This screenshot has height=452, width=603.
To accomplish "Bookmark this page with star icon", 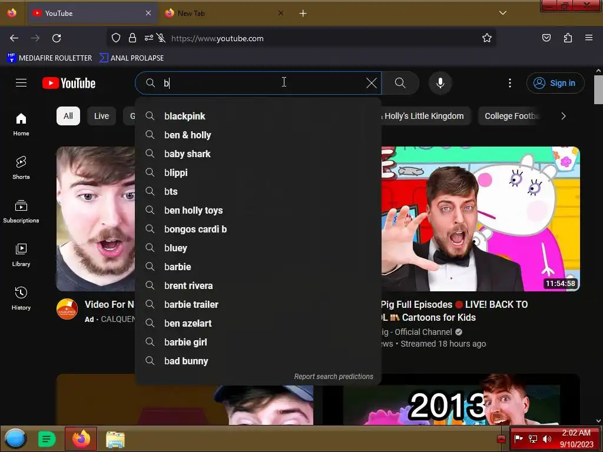I will point(487,38).
